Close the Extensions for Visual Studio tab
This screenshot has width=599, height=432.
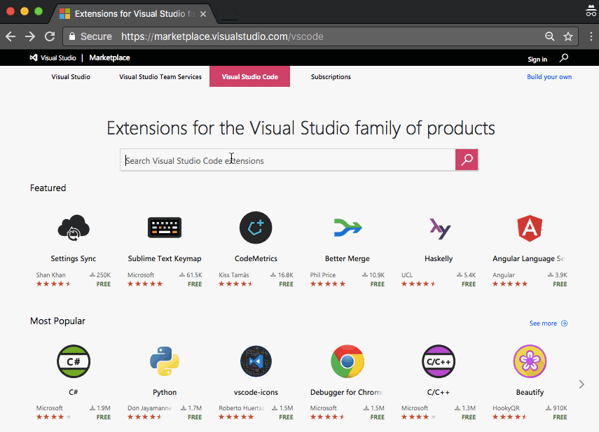click(203, 14)
